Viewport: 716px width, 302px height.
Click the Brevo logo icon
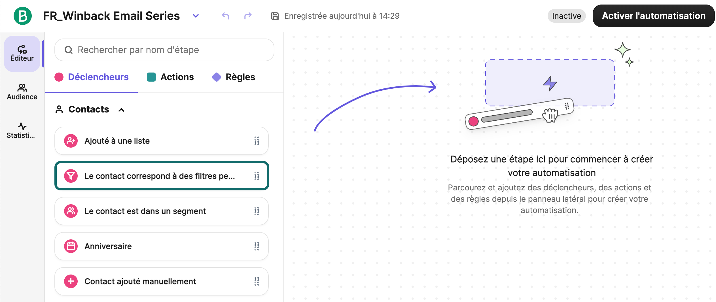pyautogui.click(x=23, y=16)
